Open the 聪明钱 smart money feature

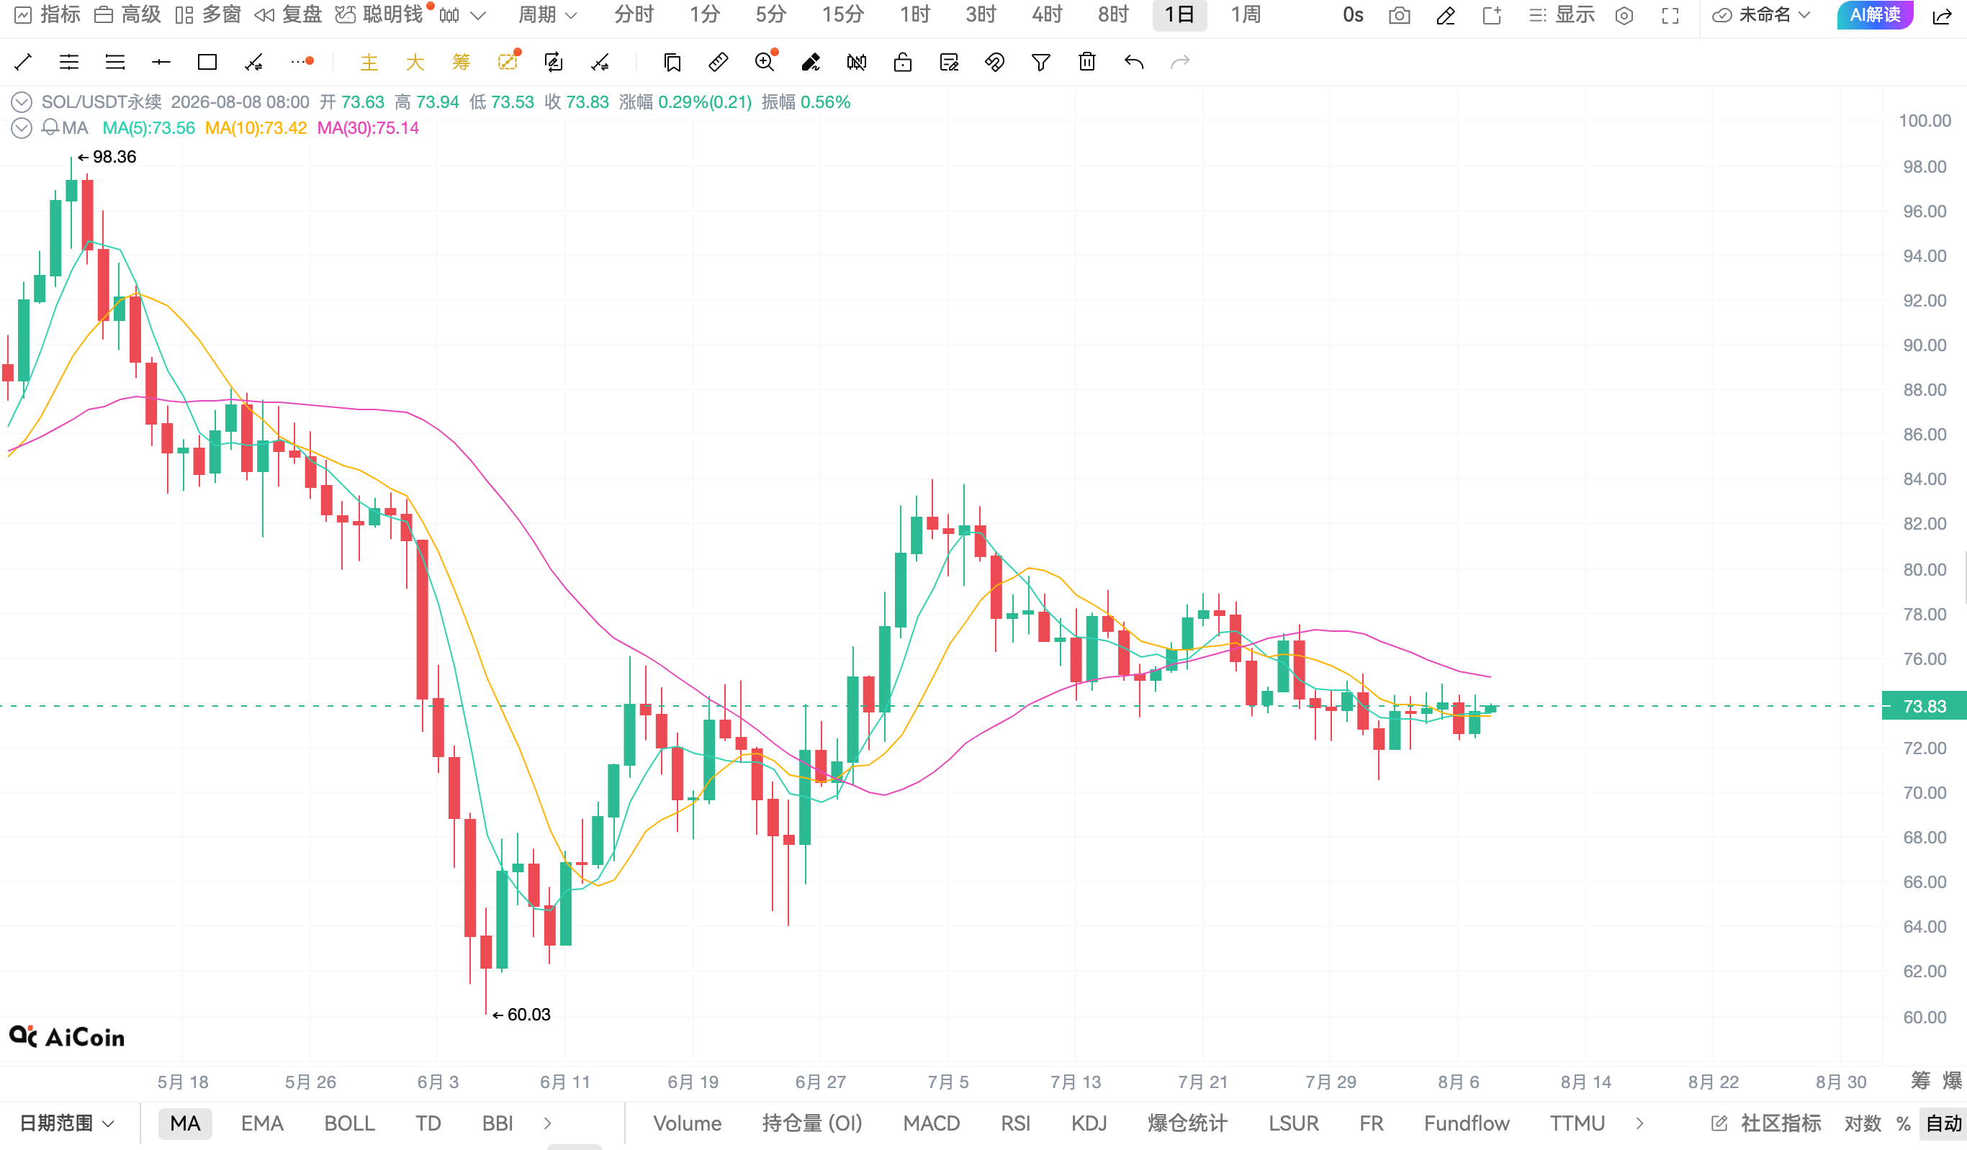(380, 16)
